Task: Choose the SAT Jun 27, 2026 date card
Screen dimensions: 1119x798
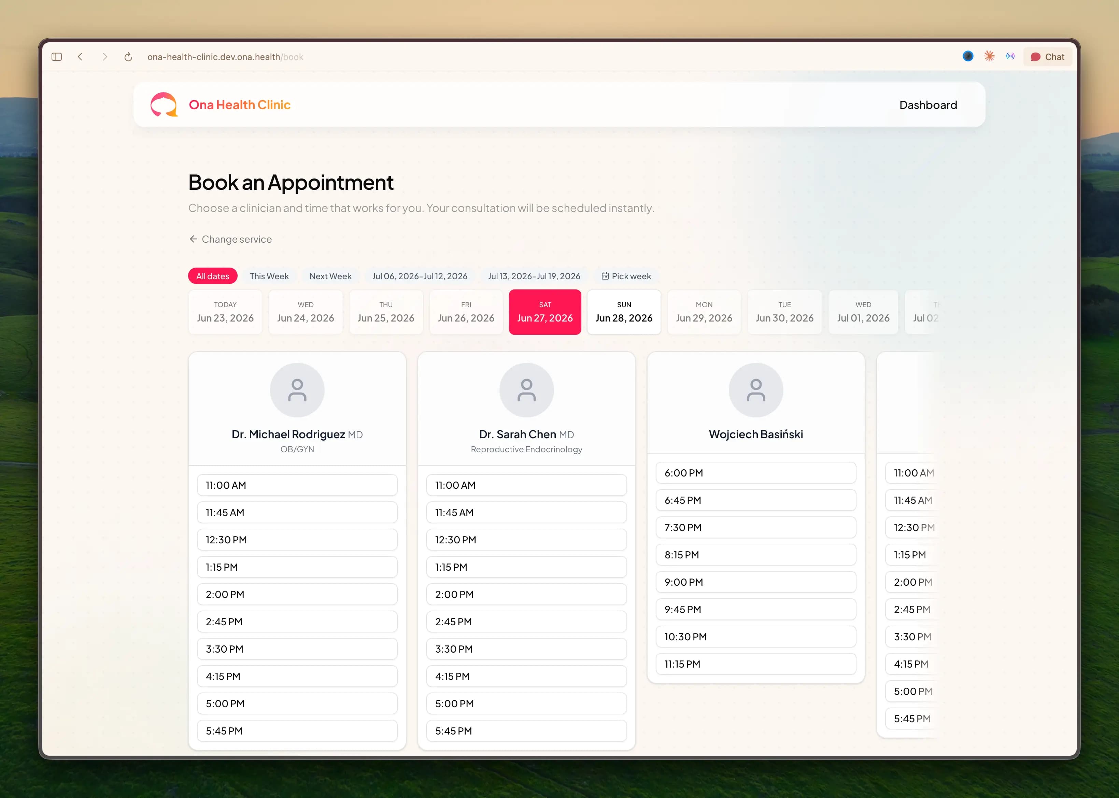Action: tap(544, 312)
